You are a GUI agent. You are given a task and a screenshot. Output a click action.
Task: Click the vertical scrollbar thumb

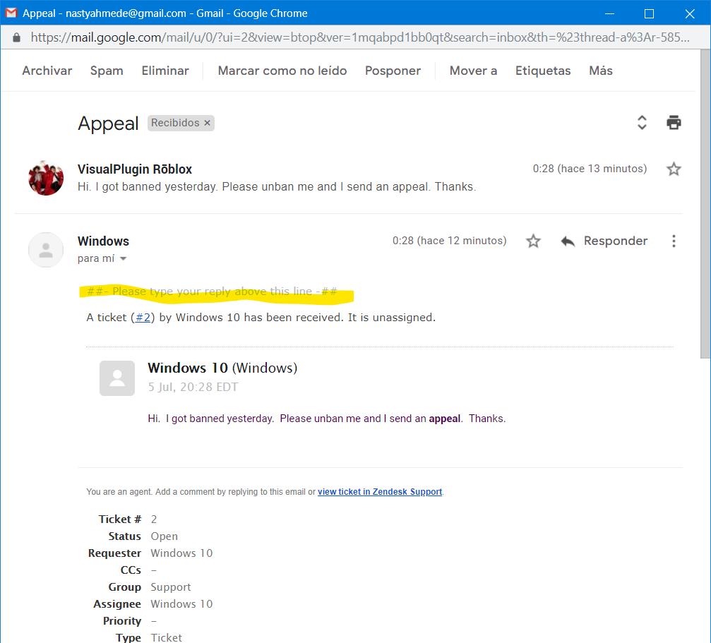coord(705,204)
